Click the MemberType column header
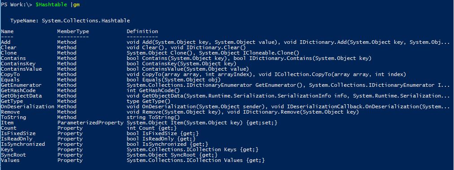454x170 pixels. [x=73, y=31]
